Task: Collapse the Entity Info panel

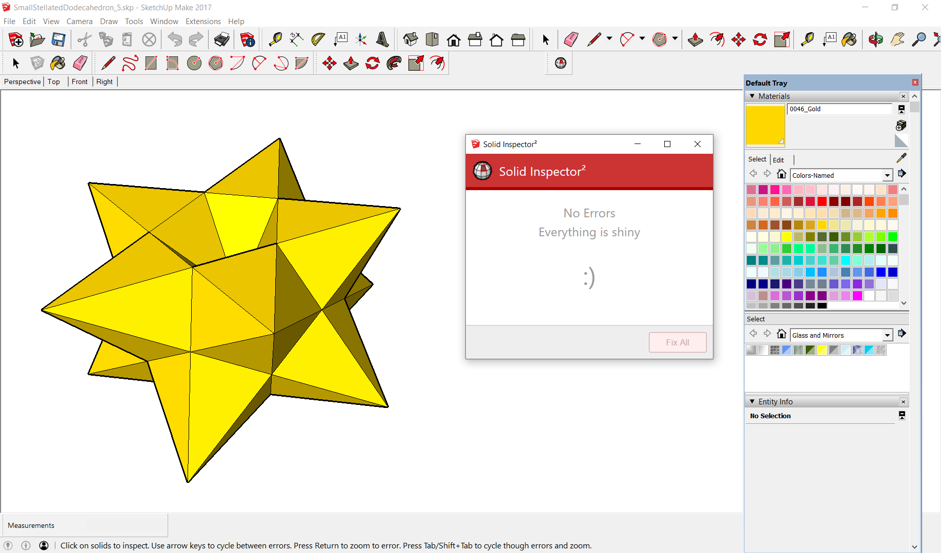Action: [752, 402]
